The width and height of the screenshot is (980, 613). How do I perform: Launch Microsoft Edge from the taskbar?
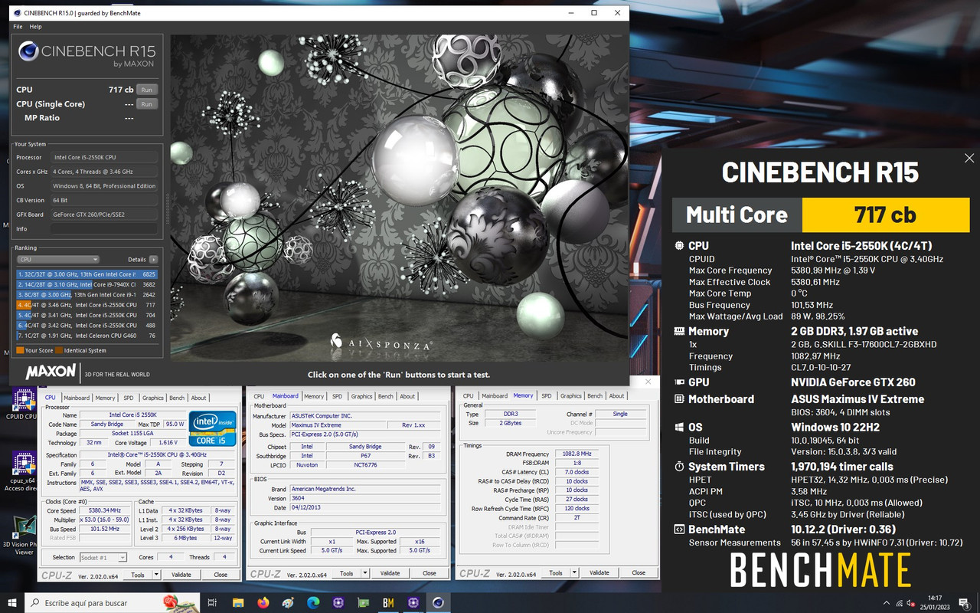tap(313, 602)
